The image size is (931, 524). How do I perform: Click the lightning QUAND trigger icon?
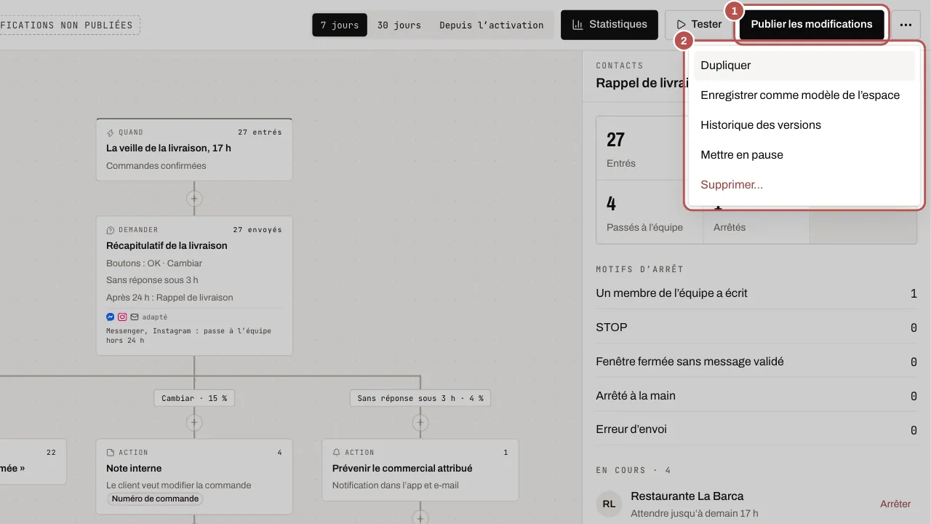[x=111, y=133]
